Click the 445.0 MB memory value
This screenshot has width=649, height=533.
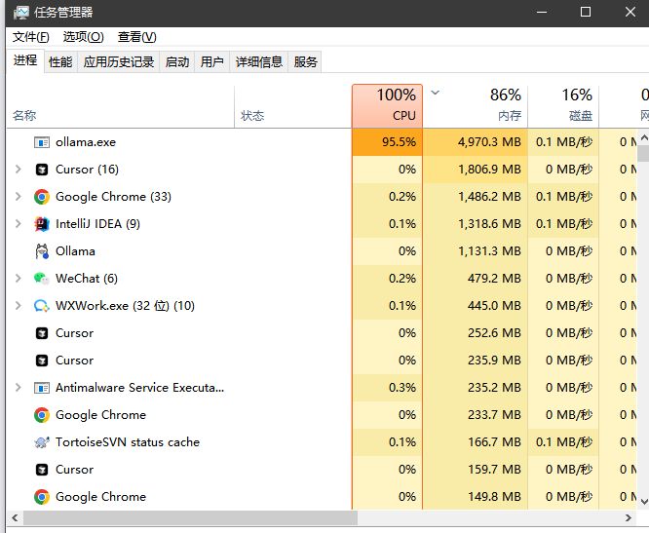coord(494,306)
